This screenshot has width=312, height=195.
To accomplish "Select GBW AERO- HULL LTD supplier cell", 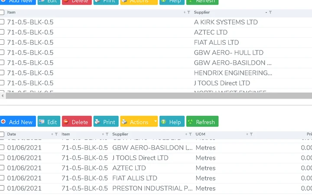I will (229, 52).
